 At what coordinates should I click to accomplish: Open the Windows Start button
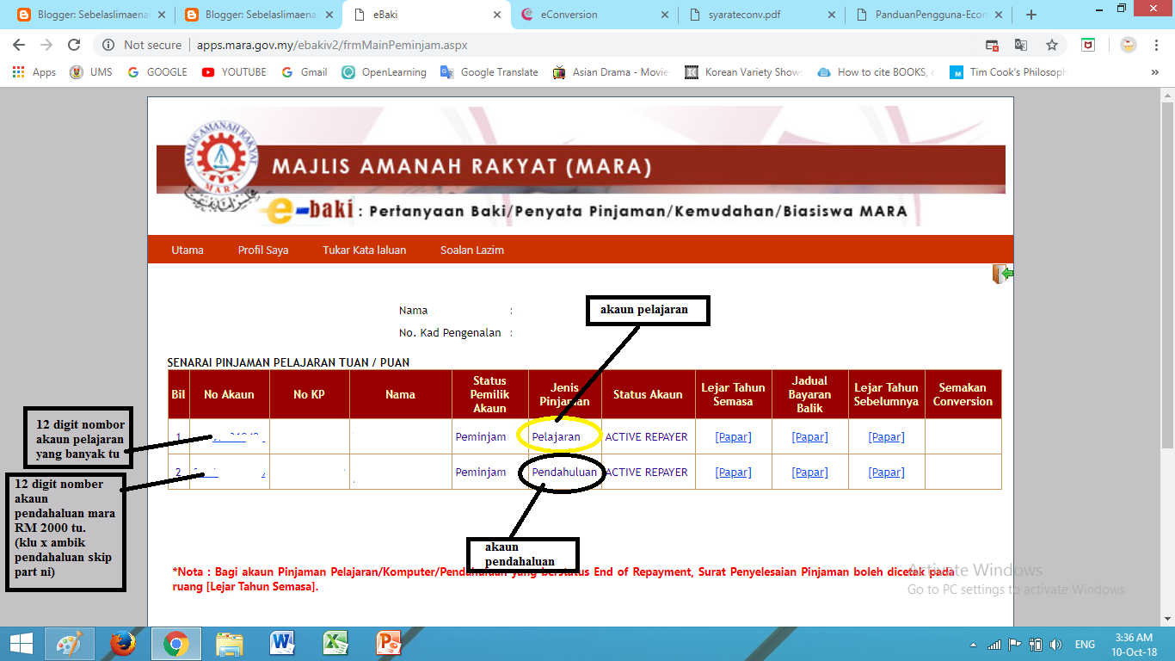pyautogui.click(x=22, y=644)
